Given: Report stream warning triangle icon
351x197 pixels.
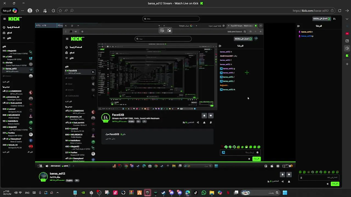Looking at the screenshot, I should (x=289, y=181).
